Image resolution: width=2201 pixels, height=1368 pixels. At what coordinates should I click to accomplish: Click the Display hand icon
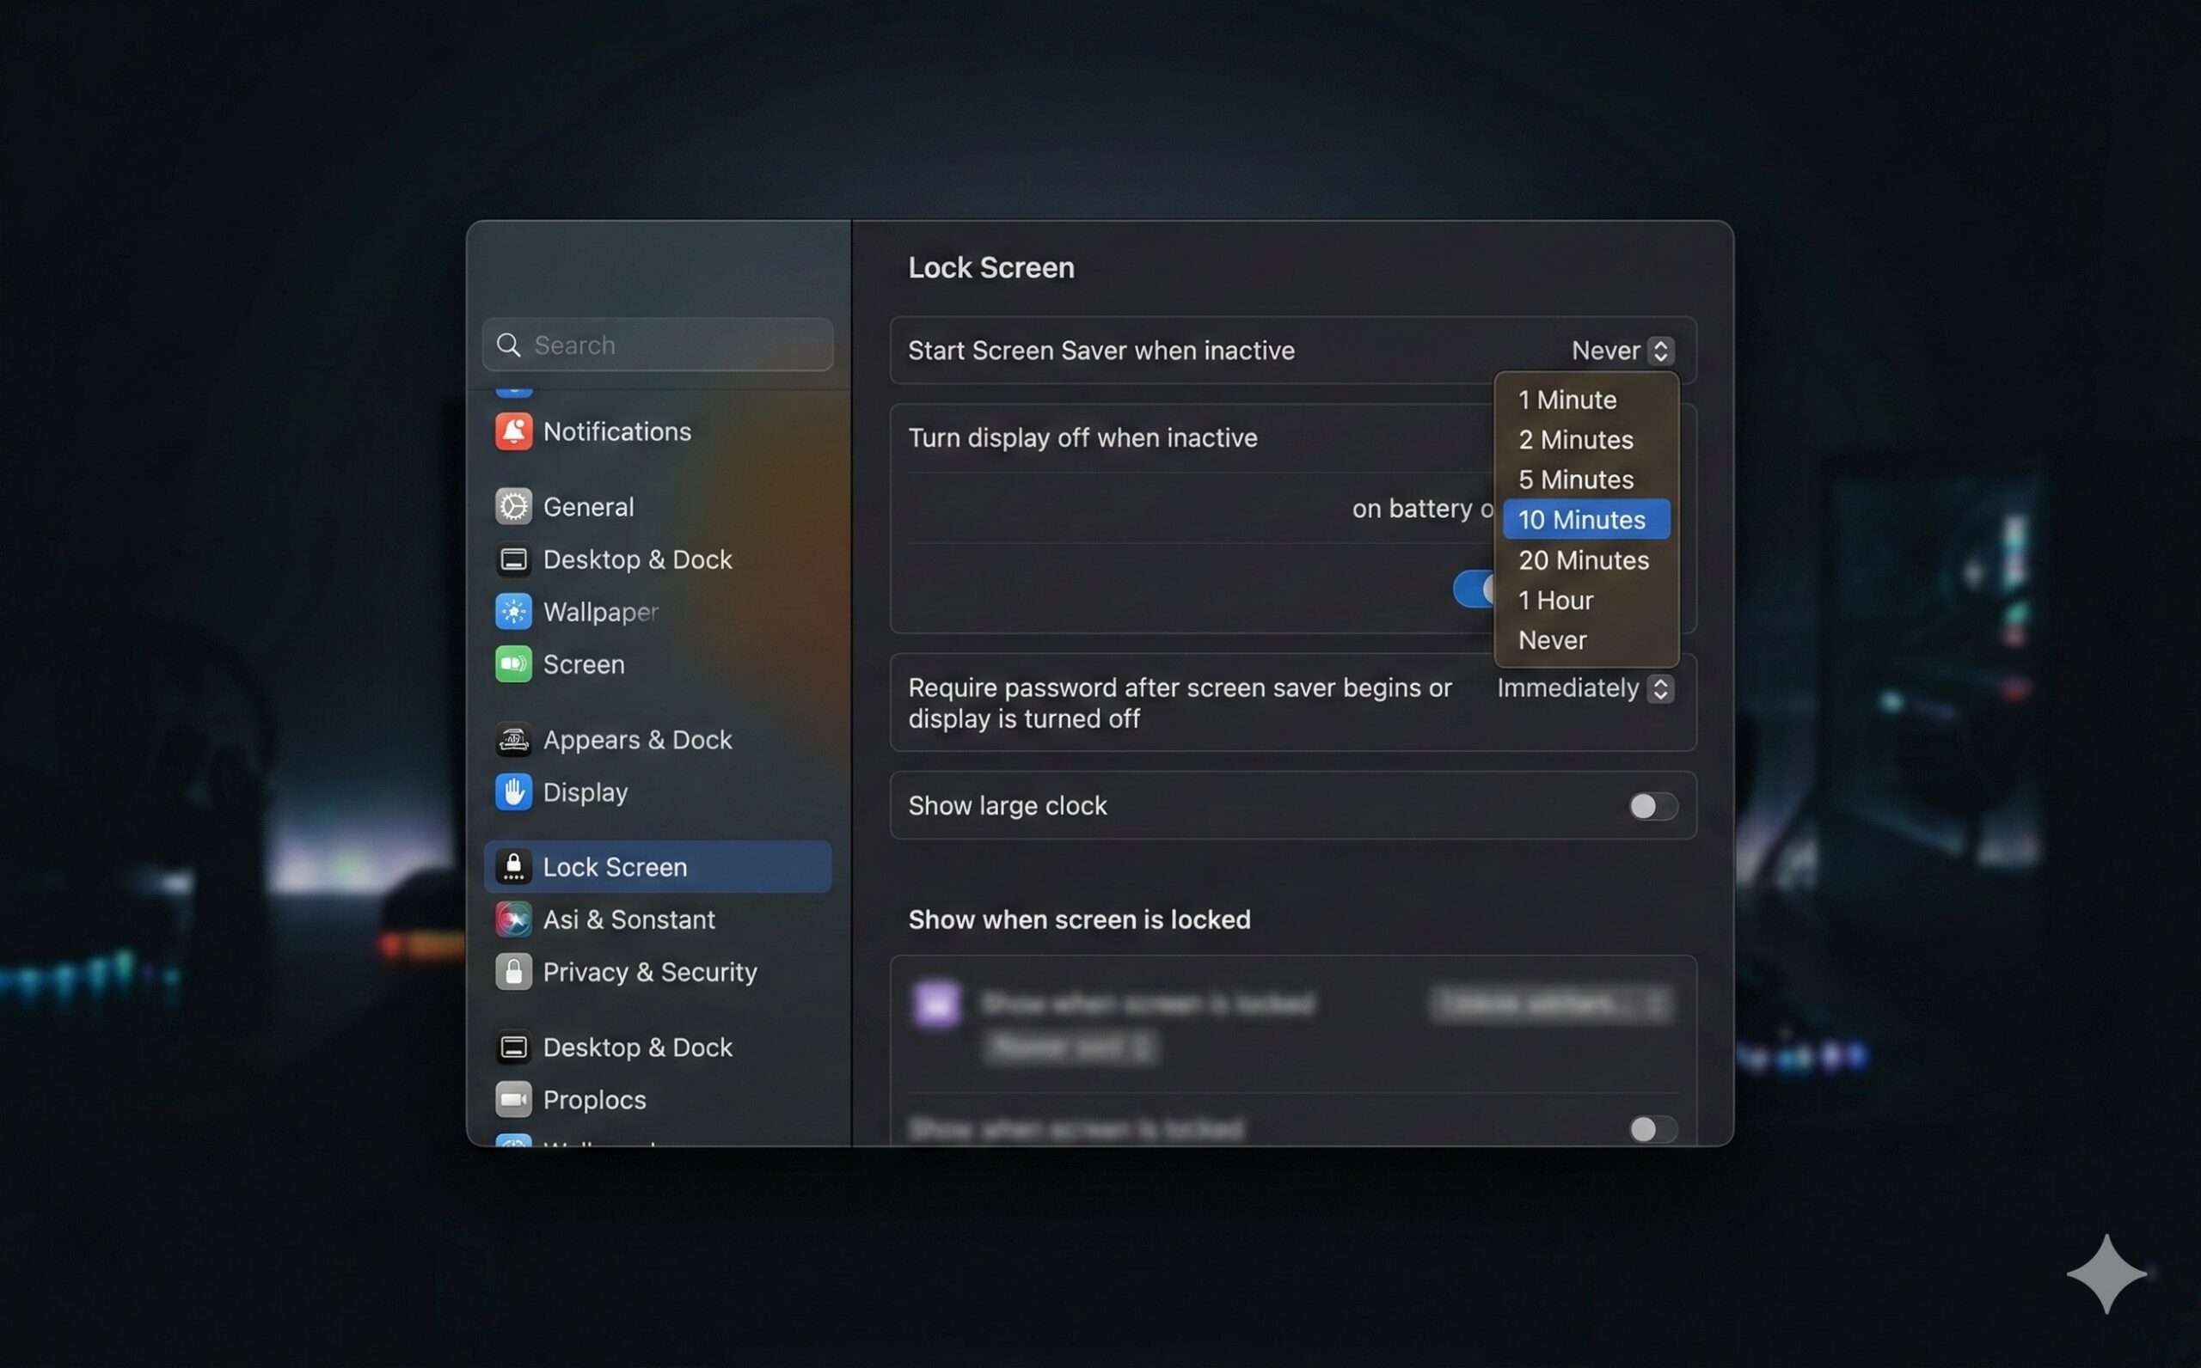[513, 791]
